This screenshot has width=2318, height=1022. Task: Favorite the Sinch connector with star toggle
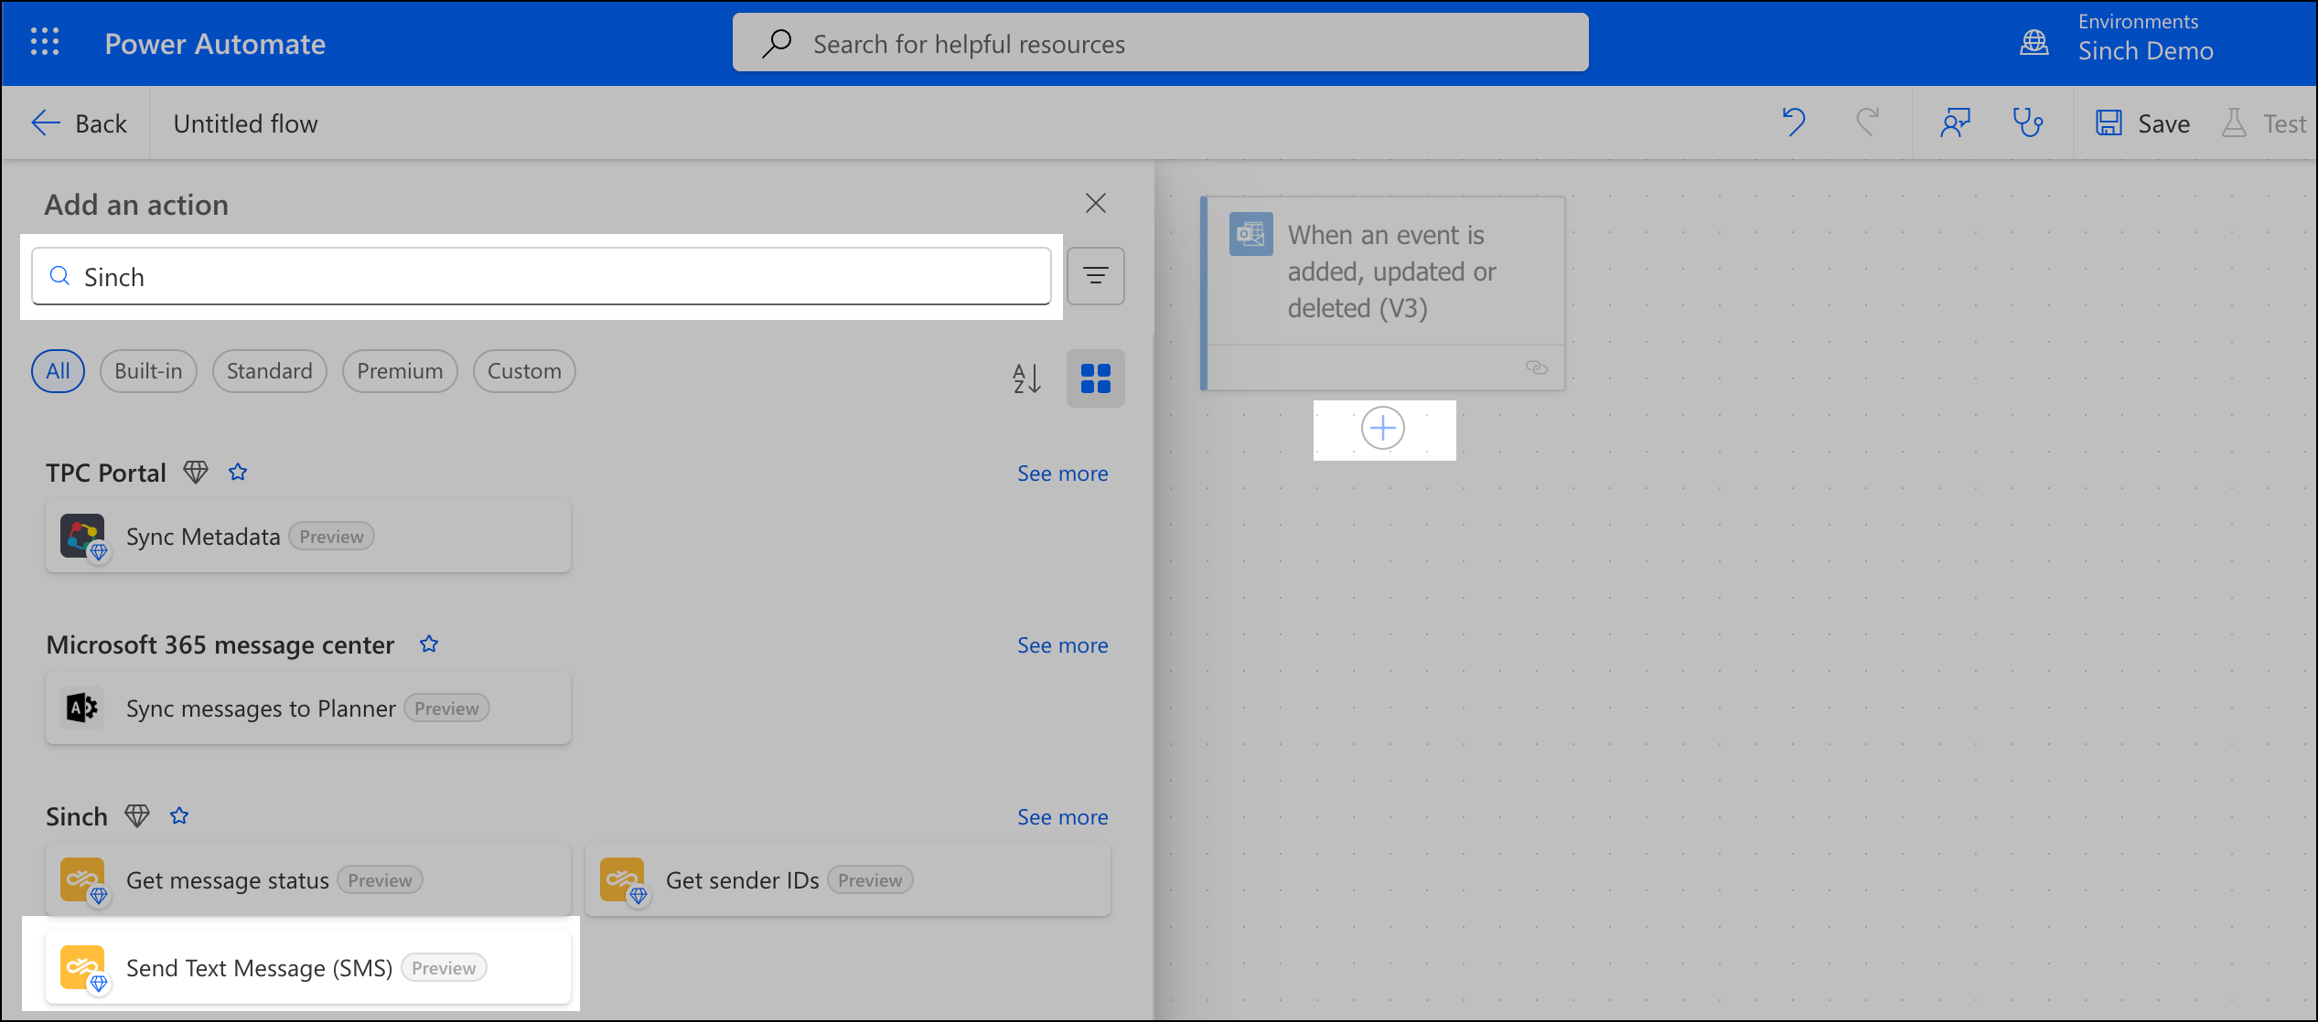tap(179, 815)
